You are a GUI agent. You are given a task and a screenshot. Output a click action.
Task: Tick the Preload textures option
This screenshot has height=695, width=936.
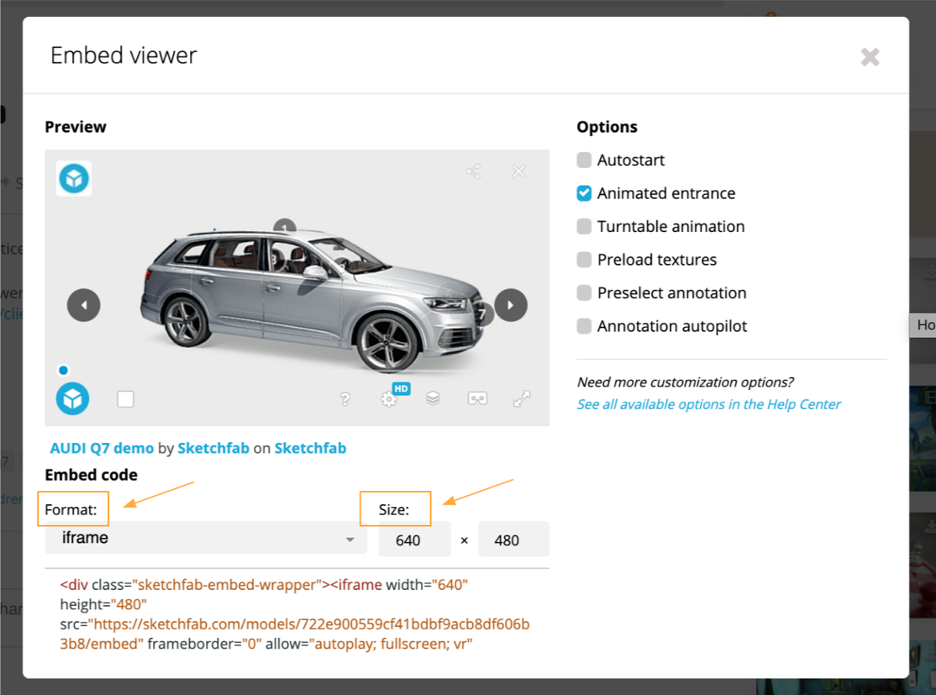point(584,260)
